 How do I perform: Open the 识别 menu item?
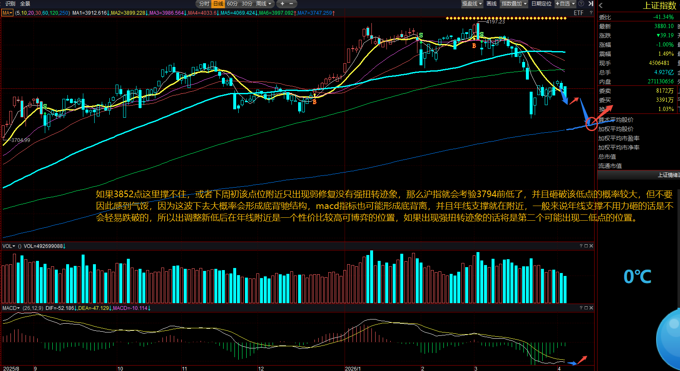coord(10,4)
